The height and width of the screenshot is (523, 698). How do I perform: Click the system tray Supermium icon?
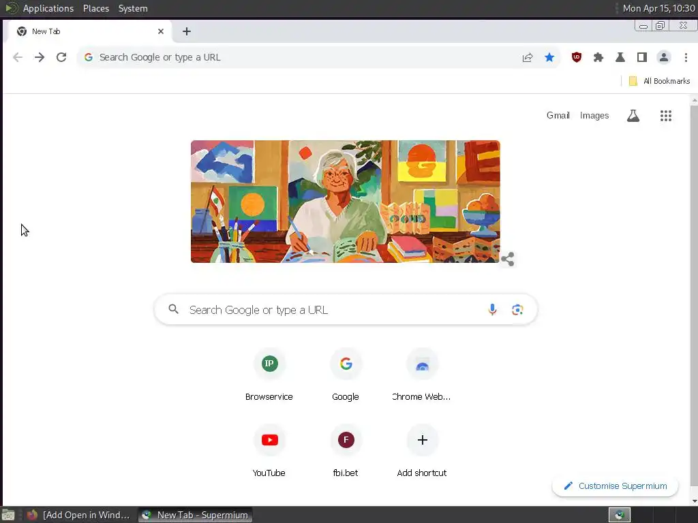click(620, 515)
